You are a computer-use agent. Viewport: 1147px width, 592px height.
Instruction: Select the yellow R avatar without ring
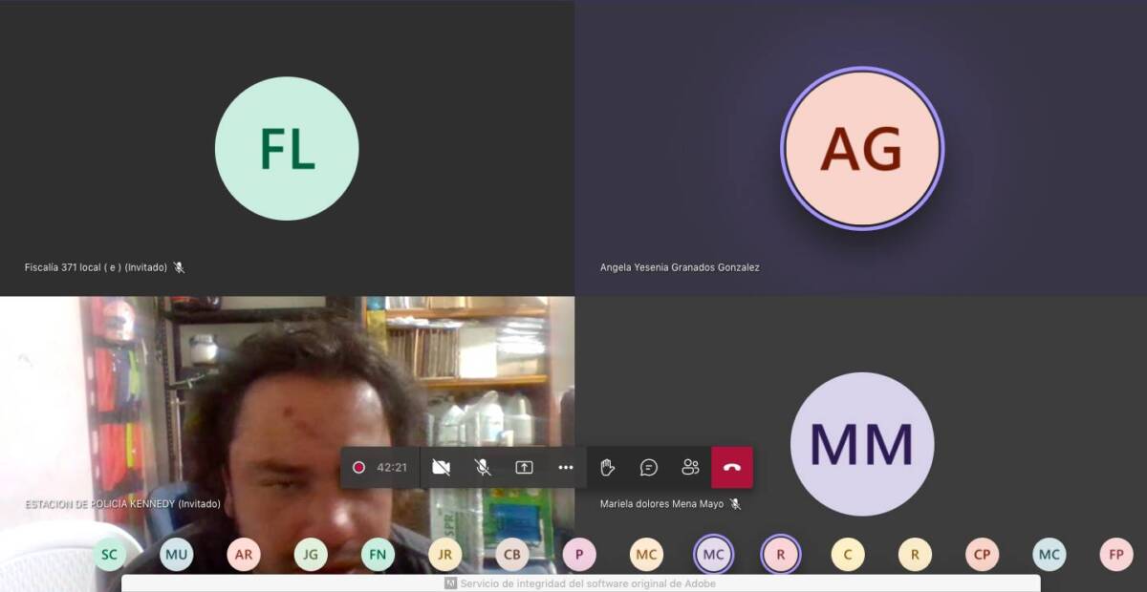pos(915,554)
